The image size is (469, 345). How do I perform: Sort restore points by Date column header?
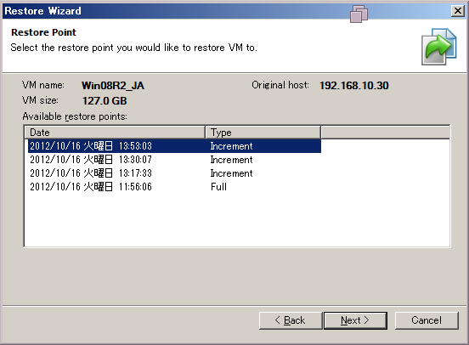pos(115,133)
